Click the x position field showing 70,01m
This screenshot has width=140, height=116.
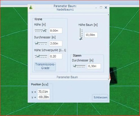43,92
